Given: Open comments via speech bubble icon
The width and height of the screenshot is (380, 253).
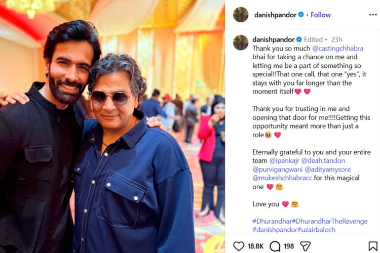Looking at the screenshot, I should (x=275, y=246).
